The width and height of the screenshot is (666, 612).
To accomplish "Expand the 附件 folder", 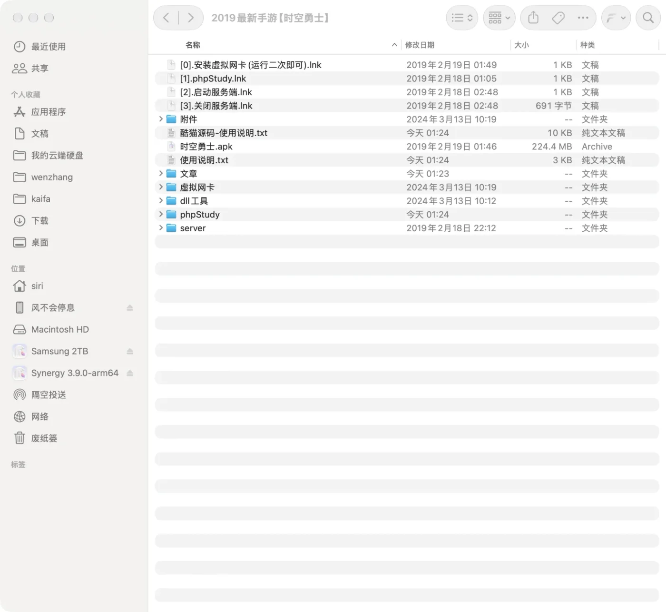I will [161, 119].
